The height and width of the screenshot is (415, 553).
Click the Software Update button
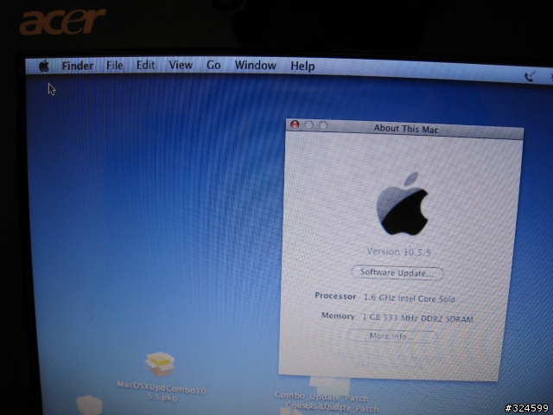397,273
